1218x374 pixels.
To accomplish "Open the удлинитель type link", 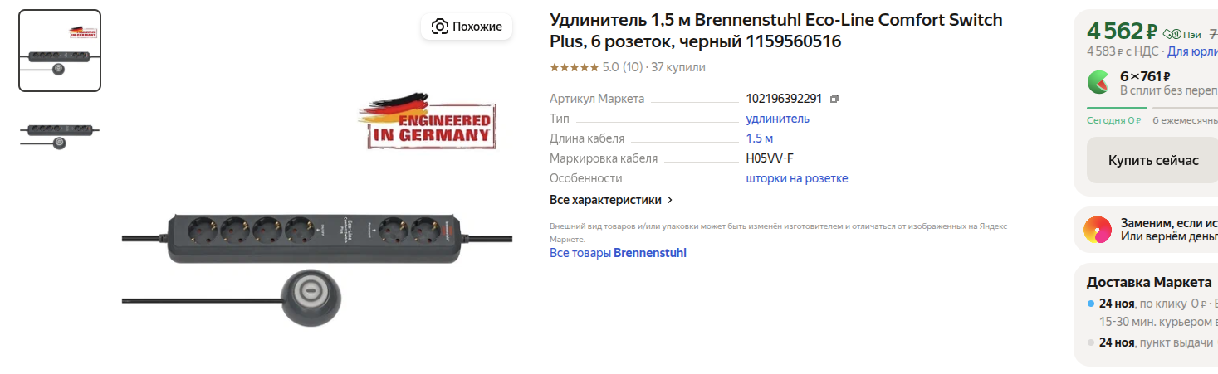I will click(777, 119).
